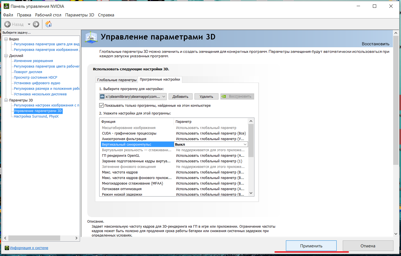Viewport: 401px width, 256px height.
Task: Select Просмотр состояния HDCP
Action: (x=36, y=78)
